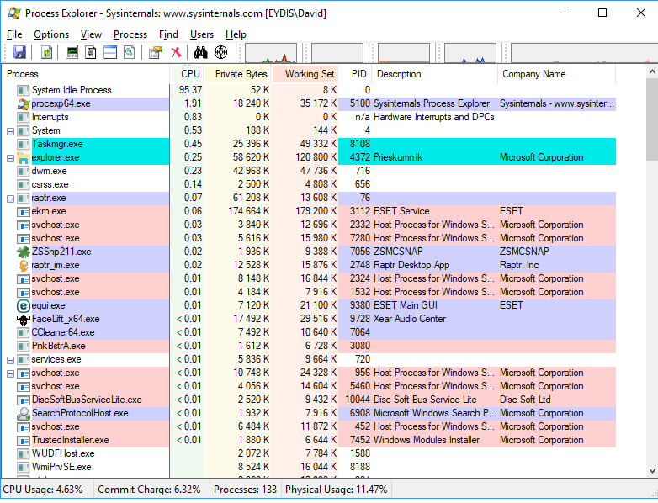Open the Users menu
The image size is (658, 503).
pos(202,34)
